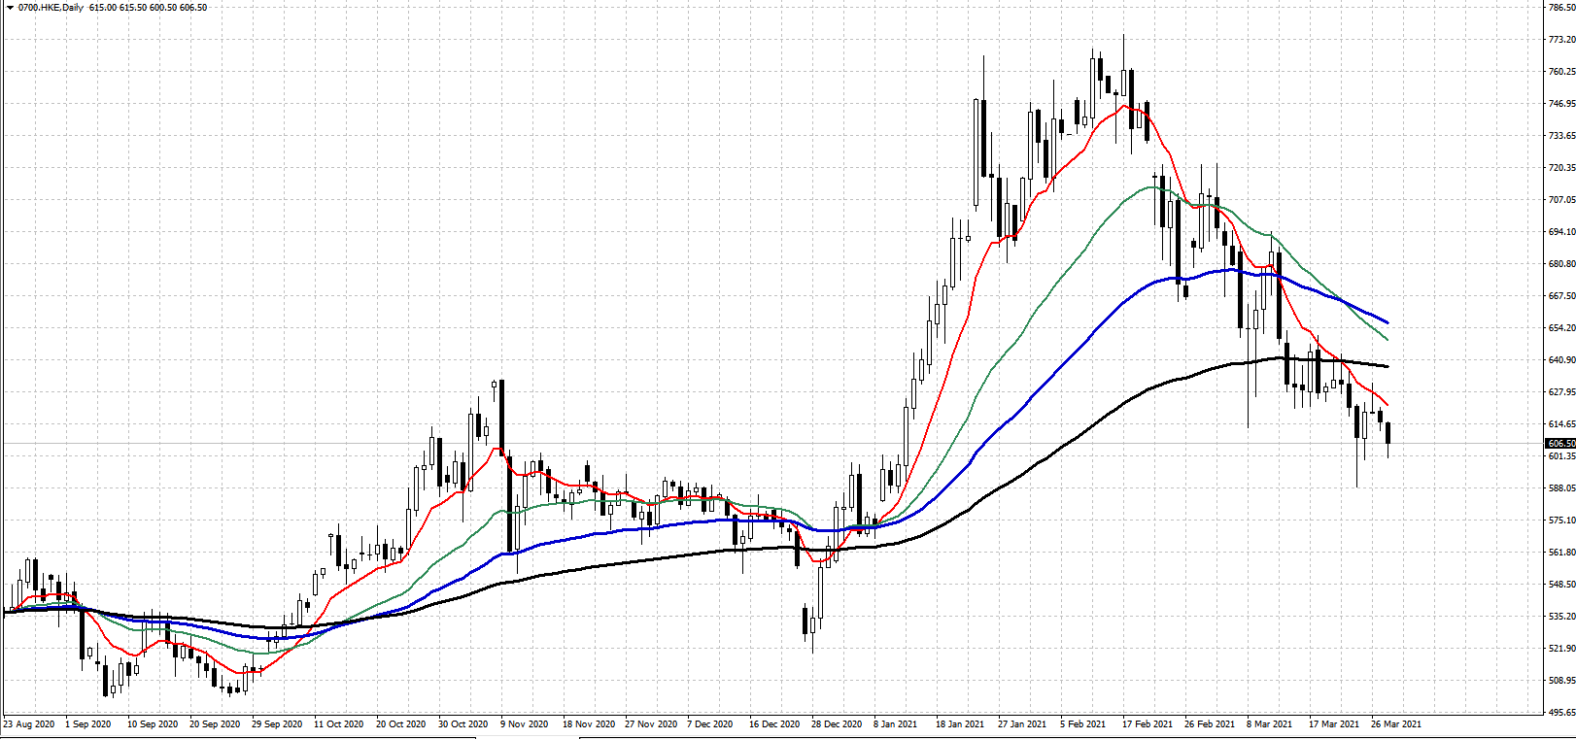Click the 707.05 price axis label

point(1560,200)
